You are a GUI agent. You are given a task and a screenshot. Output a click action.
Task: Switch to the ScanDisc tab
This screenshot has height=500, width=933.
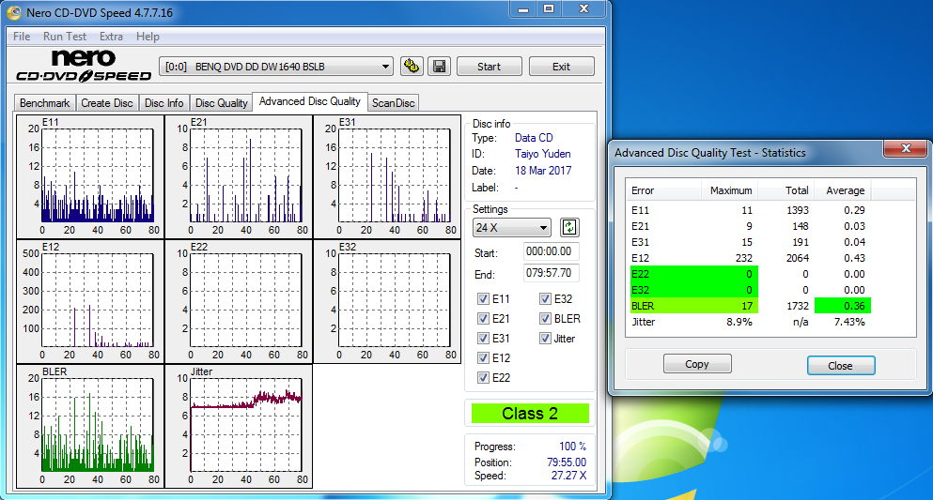click(x=394, y=103)
